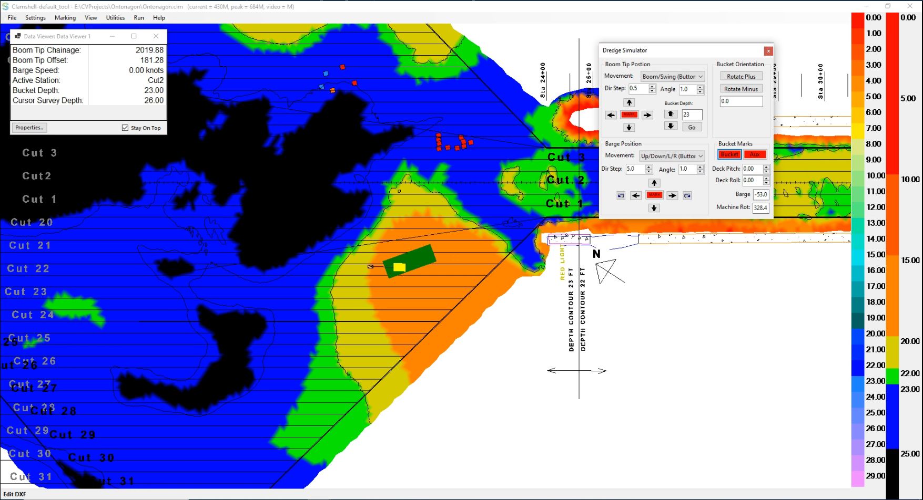The width and height of the screenshot is (923, 500).
Task: Click the Bucket Orientation angle field
Action: coord(741,101)
